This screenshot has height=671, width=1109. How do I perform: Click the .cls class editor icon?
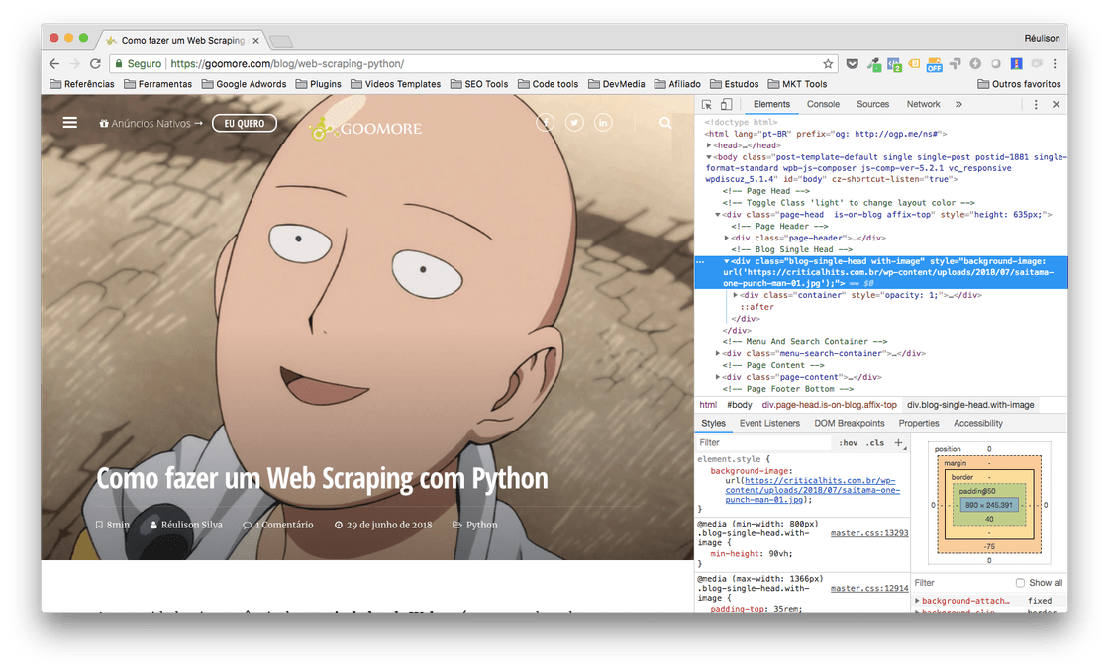pyautogui.click(x=874, y=442)
